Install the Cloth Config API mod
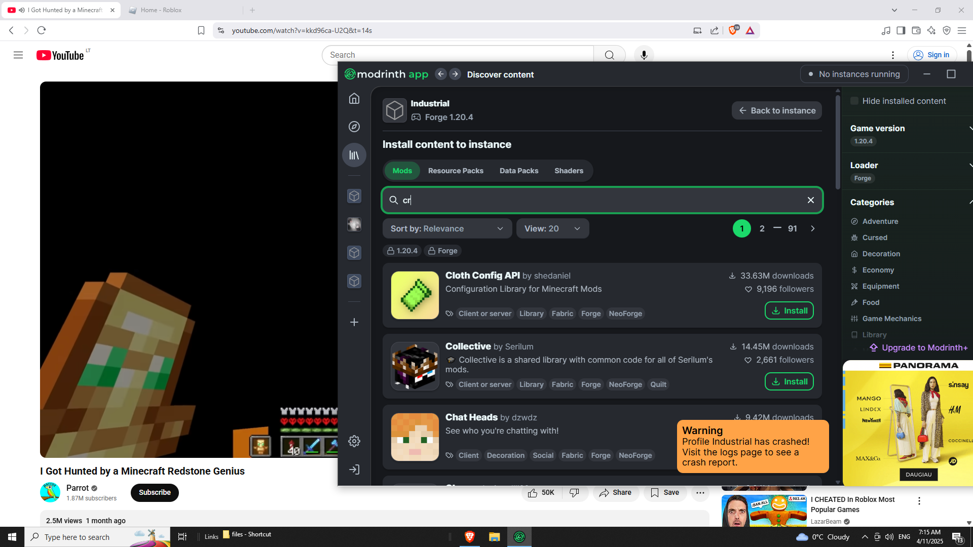Screen dimensions: 973x547 [x=789, y=310]
